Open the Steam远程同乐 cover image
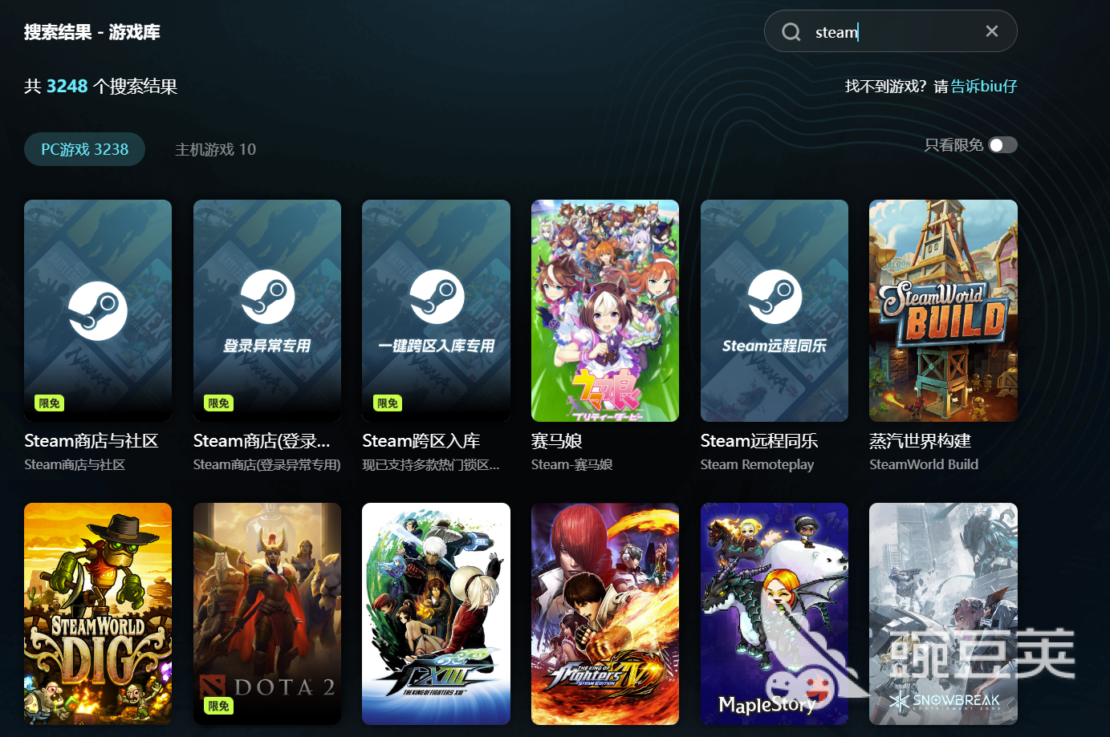This screenshot has height=737, width=1110. [775, 310]
